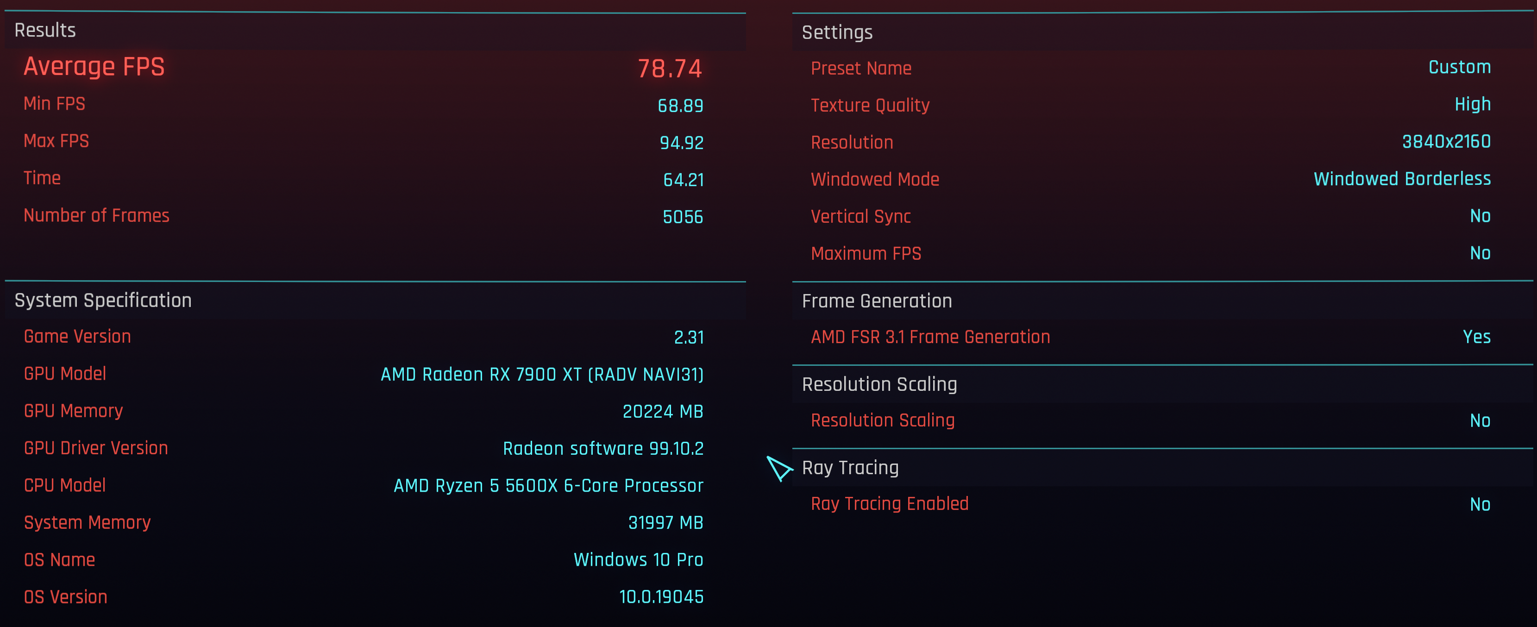
Task: Click the AMD FSR 3.1 Frame Generation Yes value
Action: click(1476, 337)
